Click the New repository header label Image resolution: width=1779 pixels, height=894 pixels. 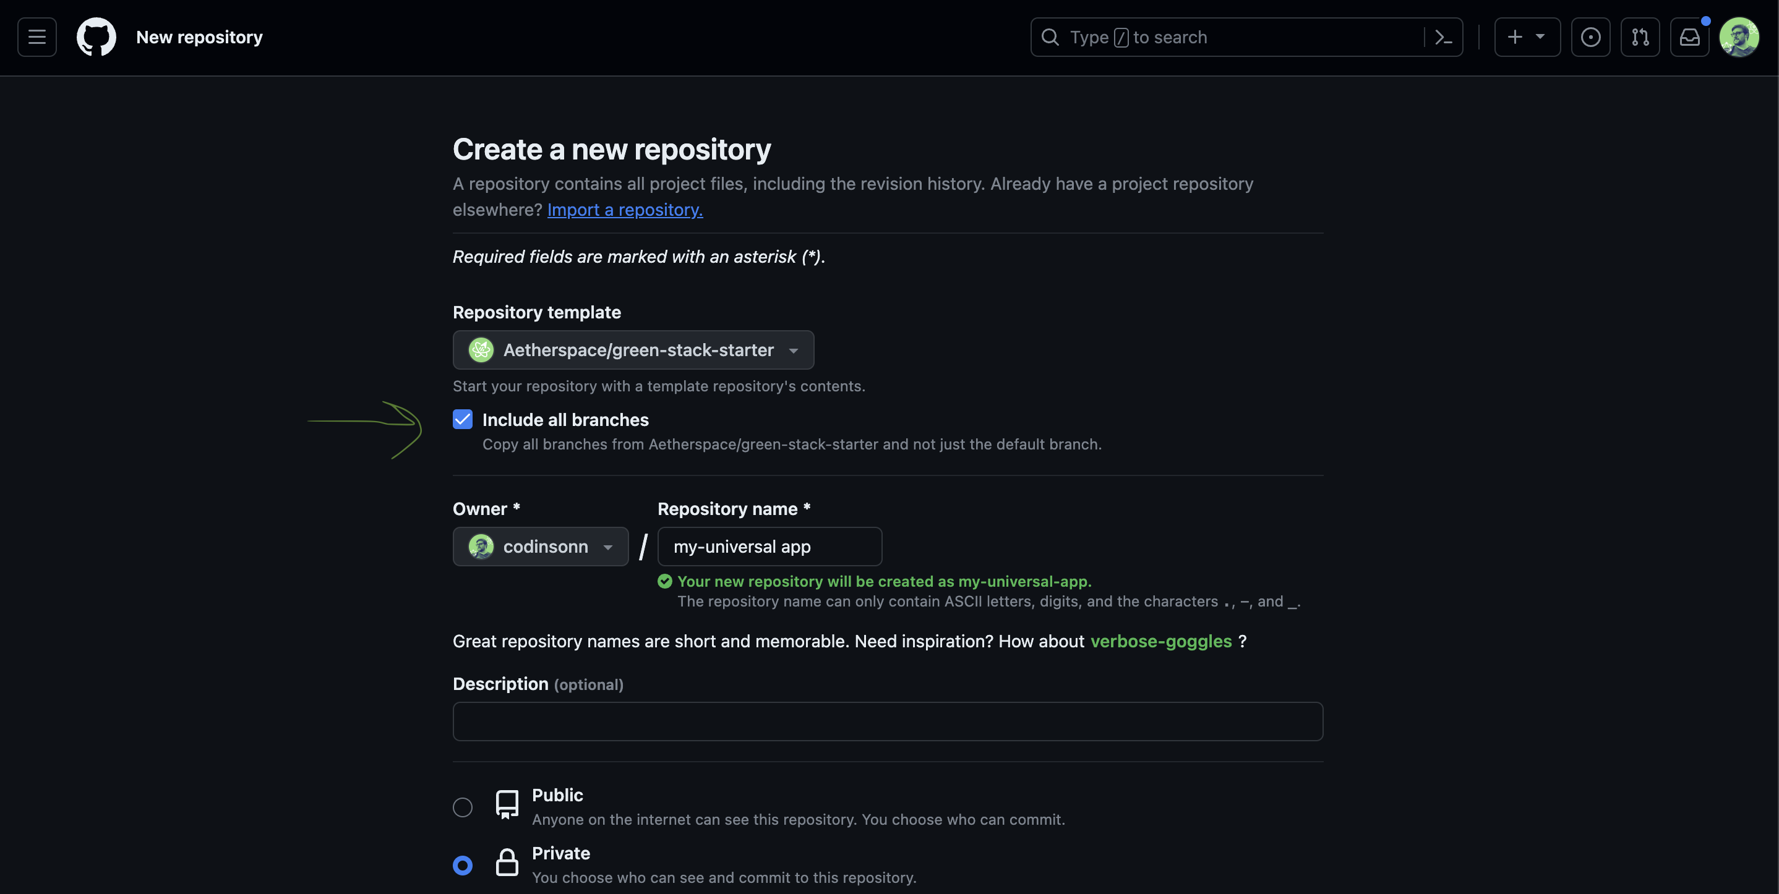[200, 36]
